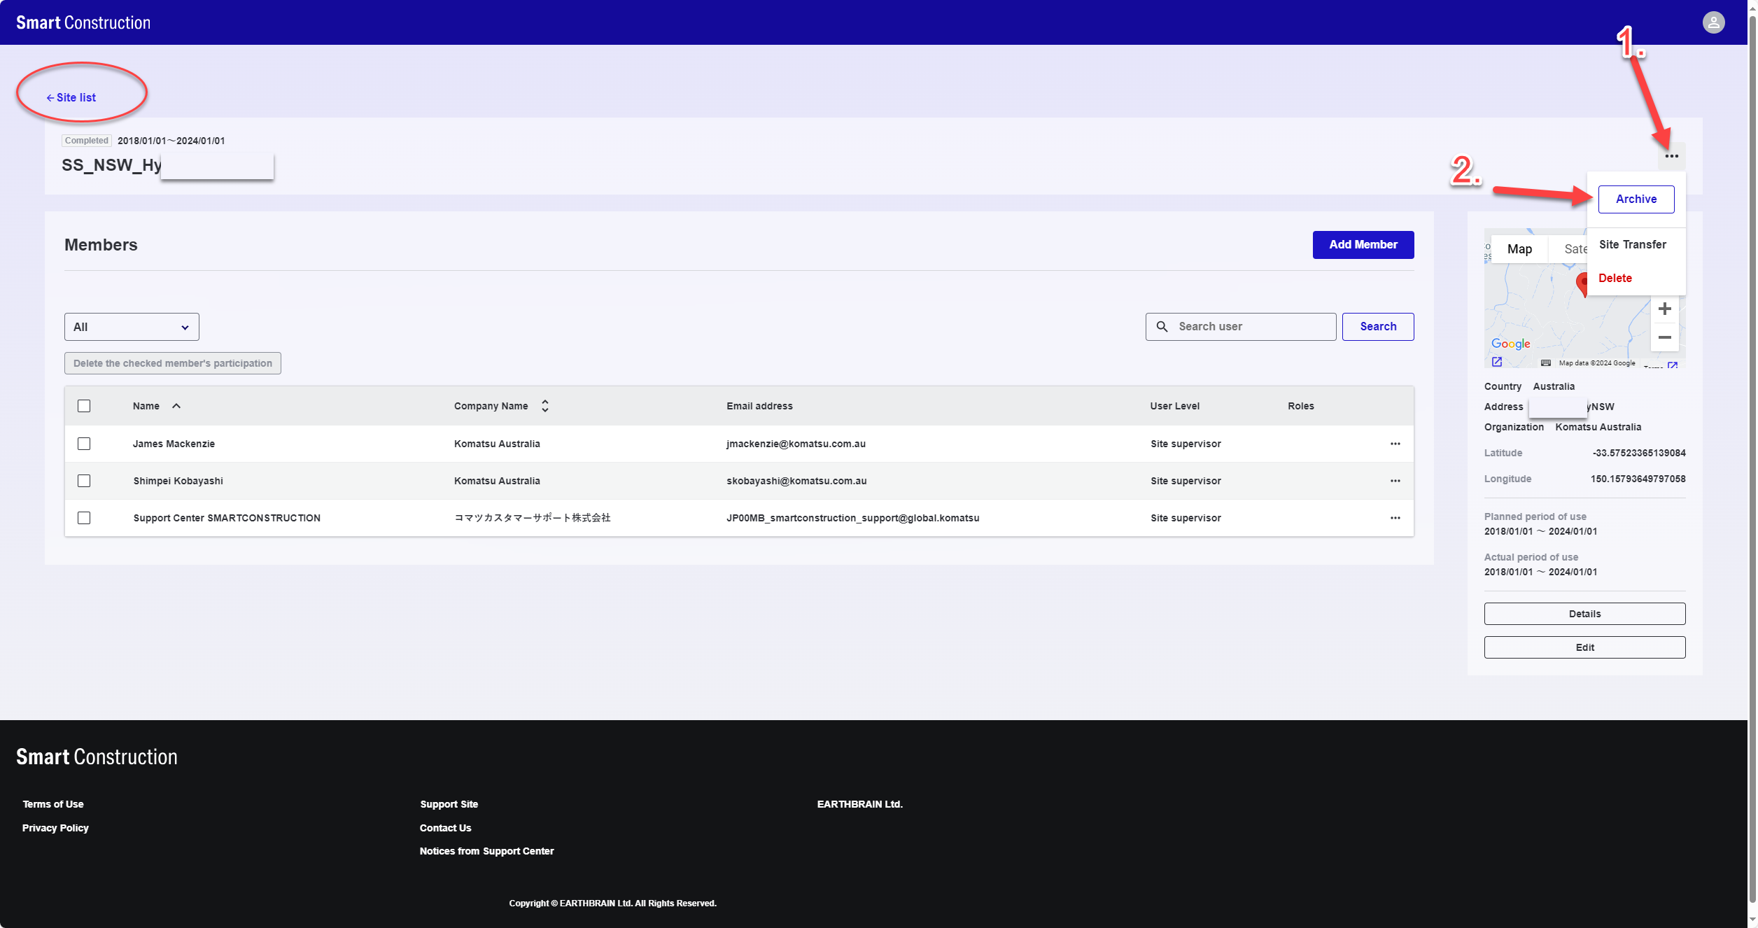Viewport: 1758px width, 928px height.
Task: Open Support Site footer link
Action: [449, 804]
